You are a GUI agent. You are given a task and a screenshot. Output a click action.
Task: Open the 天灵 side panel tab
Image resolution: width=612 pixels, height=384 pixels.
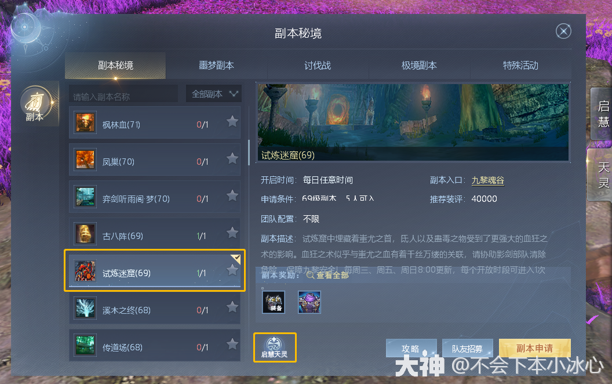coord(603,175)
